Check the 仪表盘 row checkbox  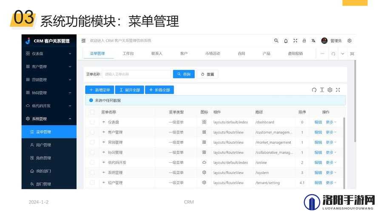[x=92, y=122]
